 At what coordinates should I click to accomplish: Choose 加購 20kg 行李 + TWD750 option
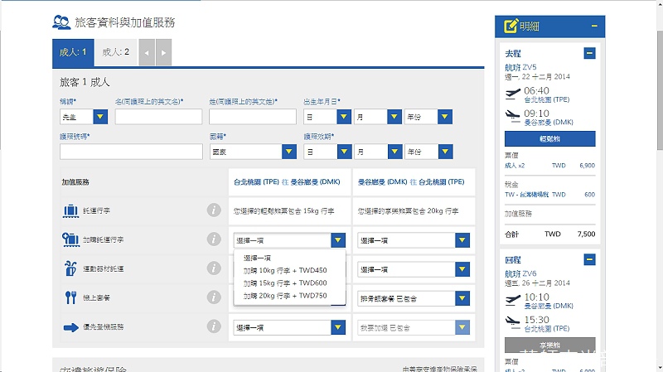click(289, 296)
